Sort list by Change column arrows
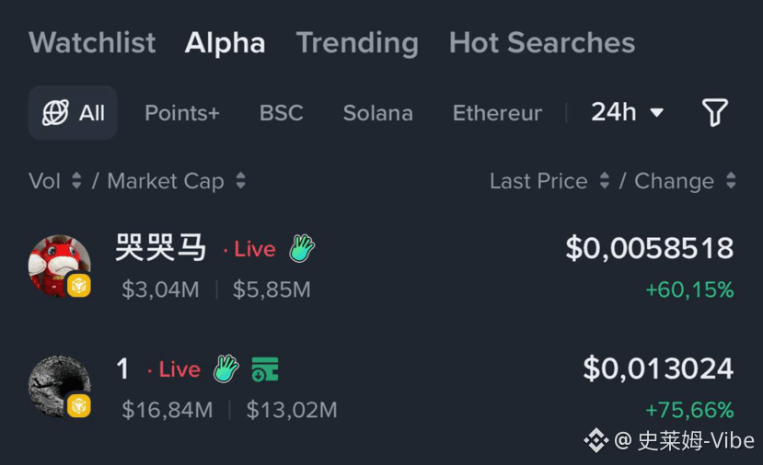763x465 pixels. pyautogui.click(x=731, y=181)
